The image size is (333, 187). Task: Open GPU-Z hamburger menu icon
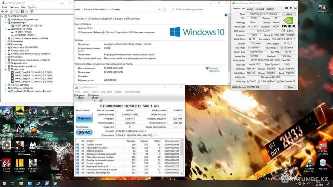pyautogui.click(x=295, y=8)
